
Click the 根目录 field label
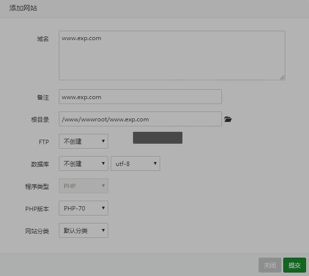(x=40, y=119)
